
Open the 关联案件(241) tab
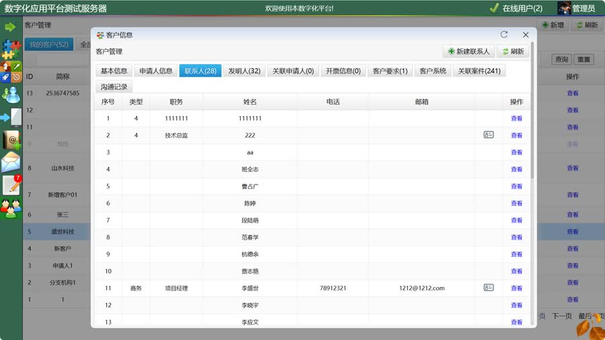click(x=479, y=71)
